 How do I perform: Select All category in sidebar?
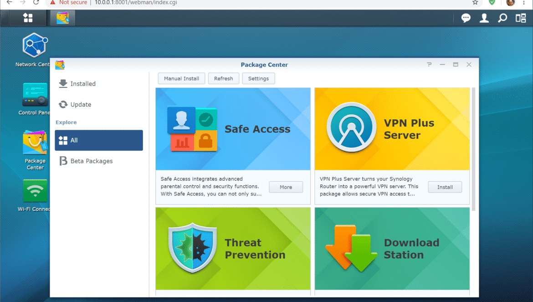(x=98, y=140)
